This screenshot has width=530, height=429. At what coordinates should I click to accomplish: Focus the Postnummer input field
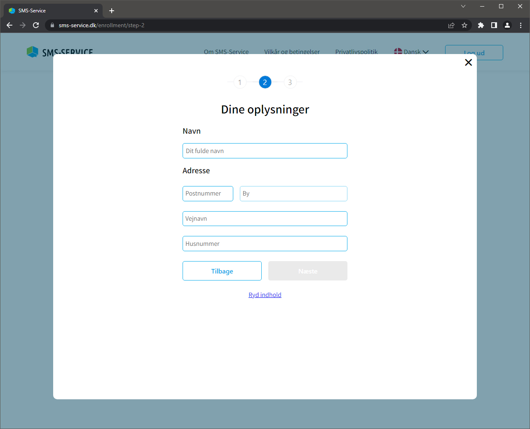click(x=208, y=193)
